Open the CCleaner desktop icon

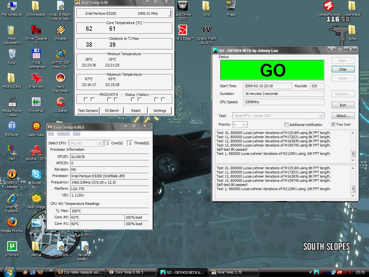click(61, 103)
